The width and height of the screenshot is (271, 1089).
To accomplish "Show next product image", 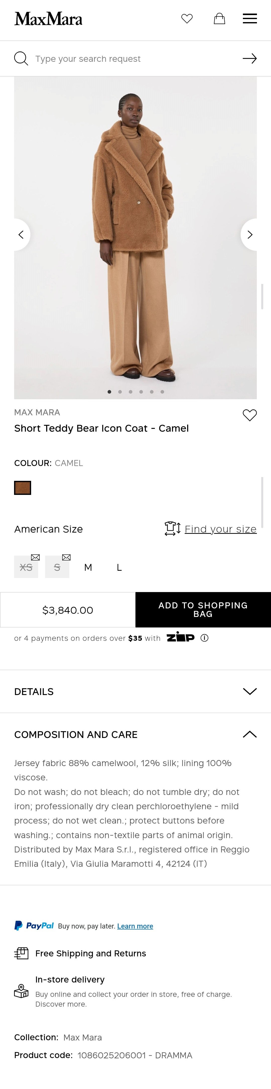I will pos(250,235).
